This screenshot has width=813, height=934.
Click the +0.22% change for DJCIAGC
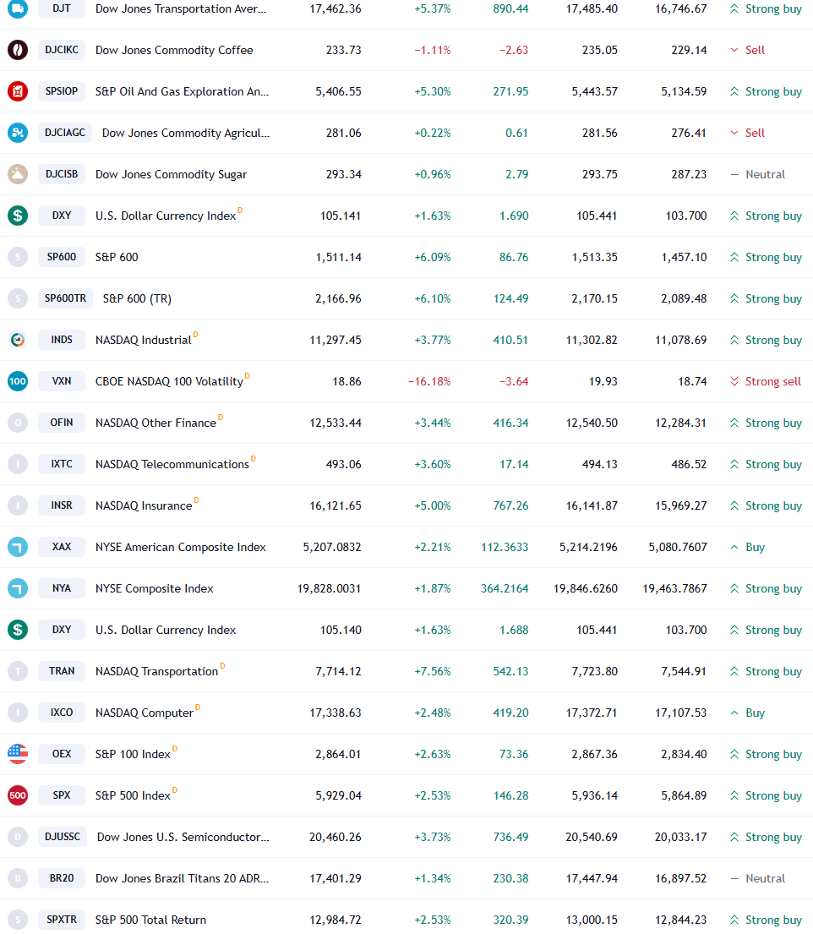(x=433, y=133)
